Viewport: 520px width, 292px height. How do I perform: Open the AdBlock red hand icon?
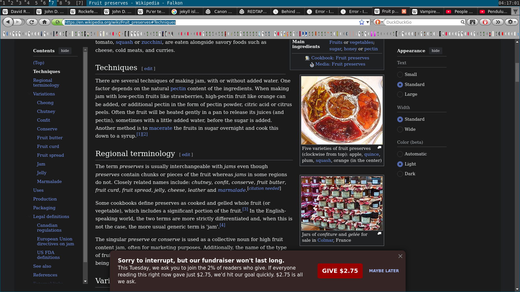pos(485,22)
